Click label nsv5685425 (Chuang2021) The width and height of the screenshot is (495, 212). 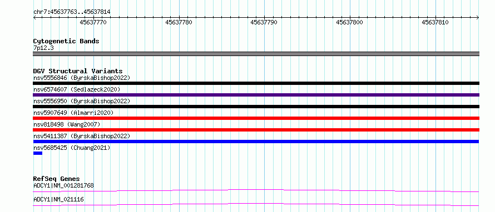[x=72, y=148]
